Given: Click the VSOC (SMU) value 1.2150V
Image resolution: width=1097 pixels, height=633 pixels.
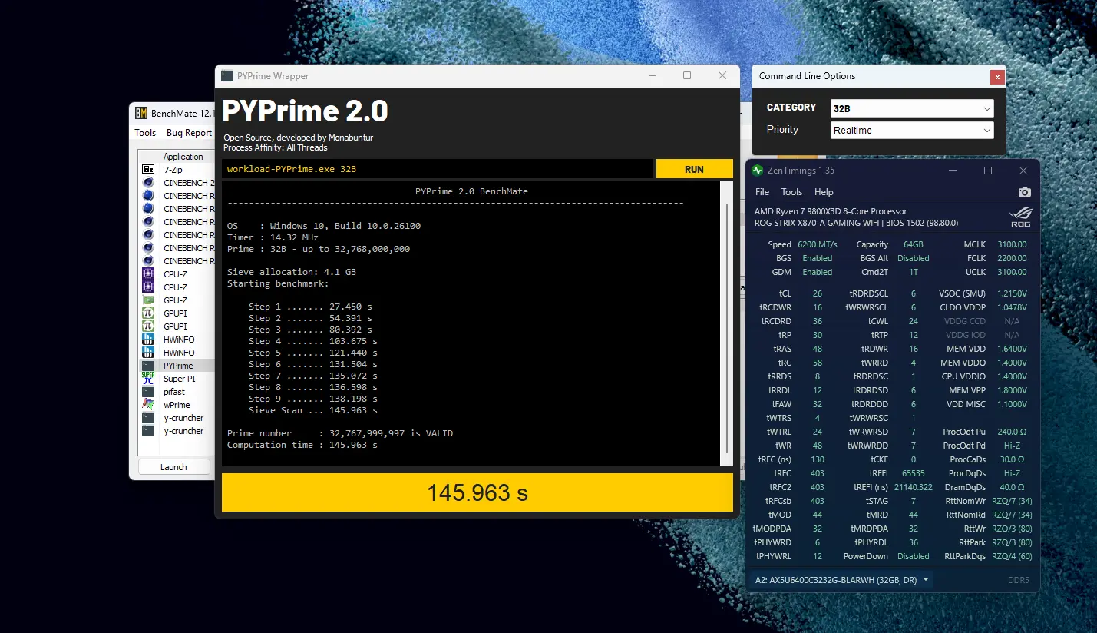Looking at the screenshot, I should [x=1012, y=293].
